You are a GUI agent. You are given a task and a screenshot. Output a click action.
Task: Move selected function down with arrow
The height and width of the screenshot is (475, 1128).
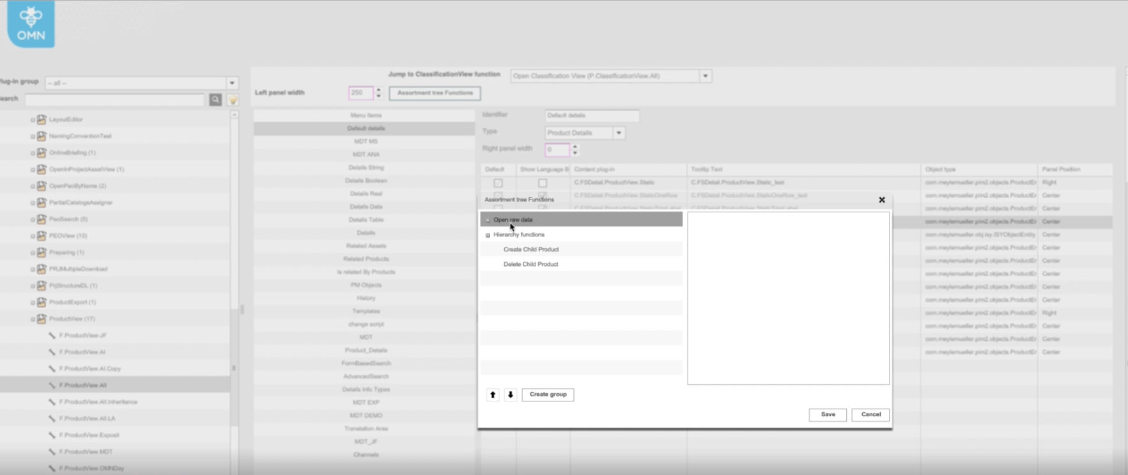(510, 394)
